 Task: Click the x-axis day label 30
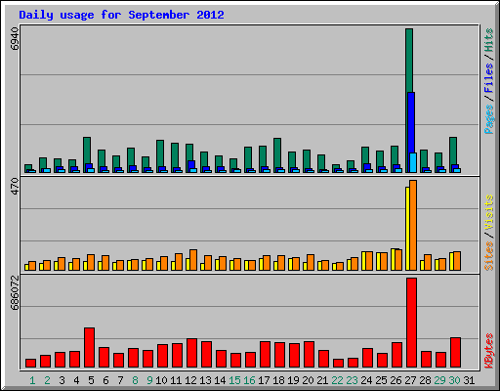(454, 380)
